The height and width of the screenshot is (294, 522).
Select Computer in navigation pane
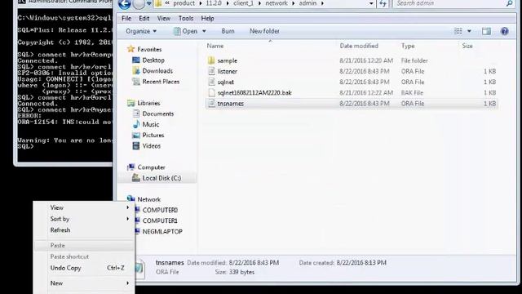point(151,167)
